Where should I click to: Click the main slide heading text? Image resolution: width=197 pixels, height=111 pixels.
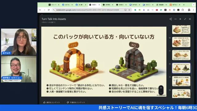pos(104,37)
